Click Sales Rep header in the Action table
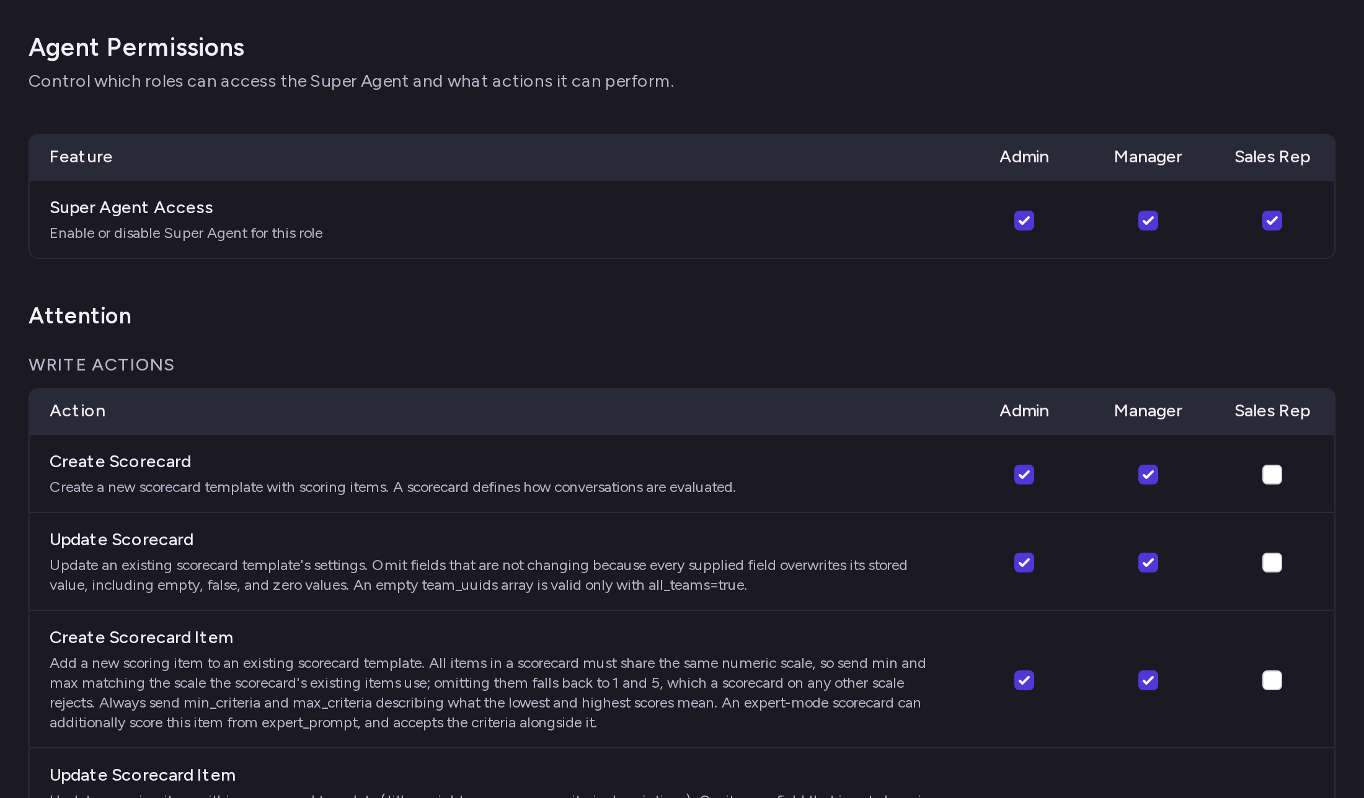This screenshot has width=1364, height=798. click(x=1272, y=411)
